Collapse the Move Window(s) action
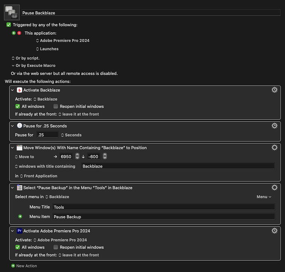The image size is (285, 272). click(13, 148)
